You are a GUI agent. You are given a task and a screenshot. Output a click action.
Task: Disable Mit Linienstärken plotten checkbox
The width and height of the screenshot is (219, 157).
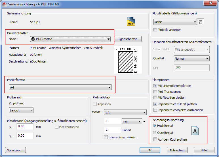click(155, 86)
